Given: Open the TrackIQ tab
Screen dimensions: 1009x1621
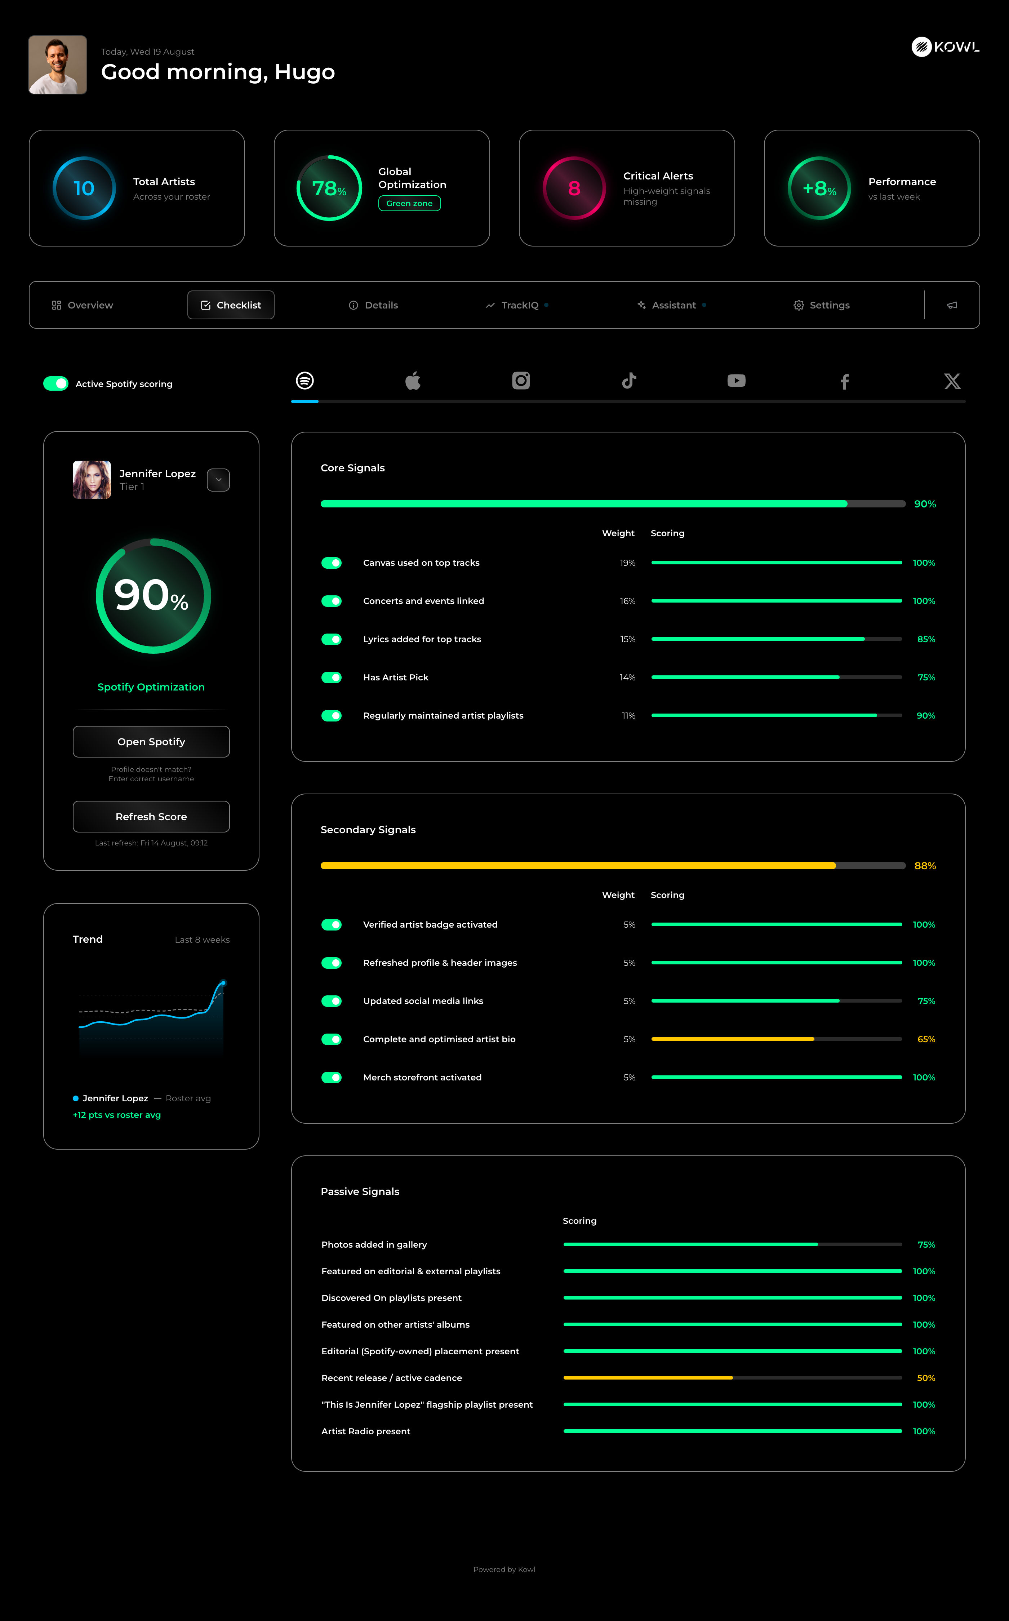Looking at the screenshot, I should tap(517, 305).
